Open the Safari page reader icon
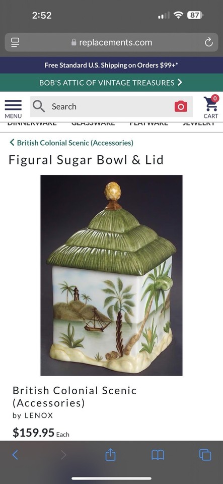223x484 pixels. coord(15,42)
